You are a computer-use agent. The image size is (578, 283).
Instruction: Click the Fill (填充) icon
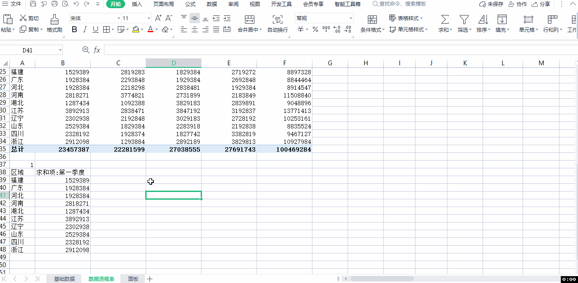pyautogui.click(x=502, y=19)
